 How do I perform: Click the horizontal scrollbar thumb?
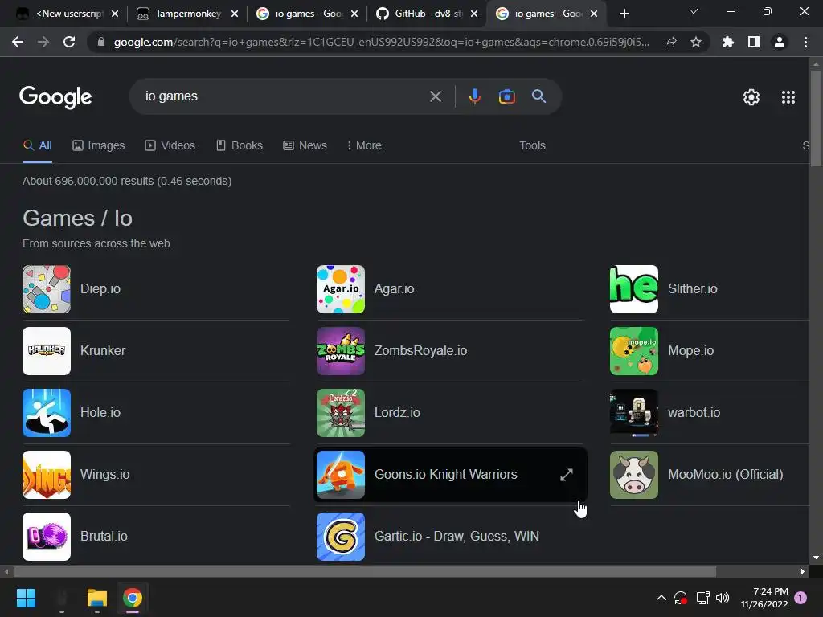tap(364, 571)
